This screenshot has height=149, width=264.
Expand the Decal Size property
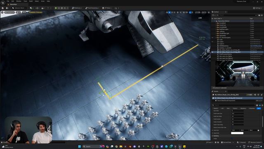pyautogui.click(x=212, y=130)
